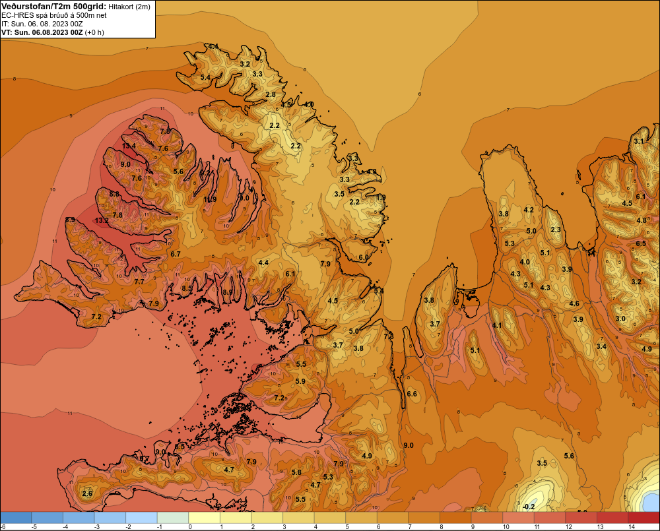Click the -1 label on the legend scale
The width and height of the screenshot is (660, 531).
point(158,527)
